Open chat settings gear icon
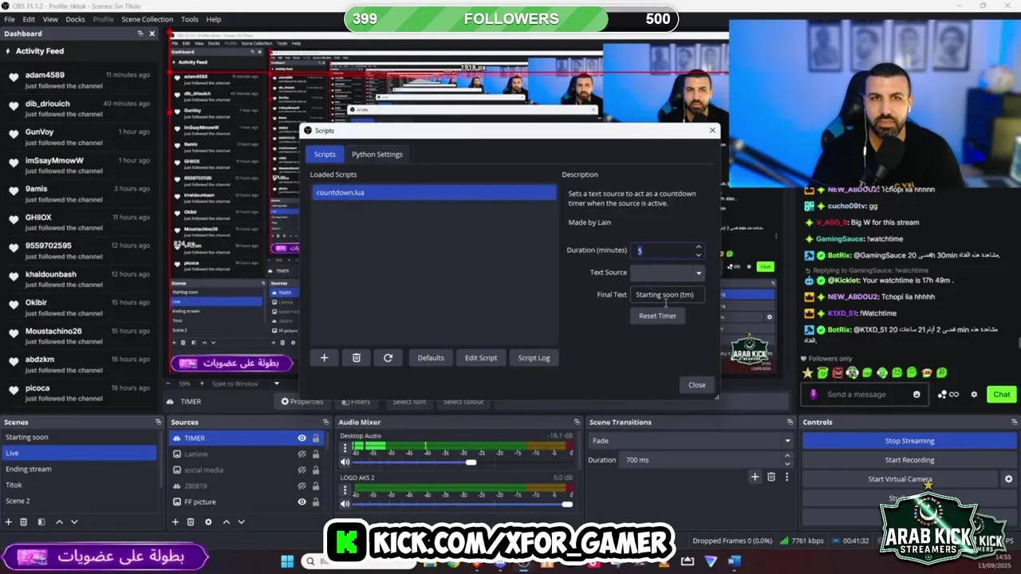 click(974, 395)
